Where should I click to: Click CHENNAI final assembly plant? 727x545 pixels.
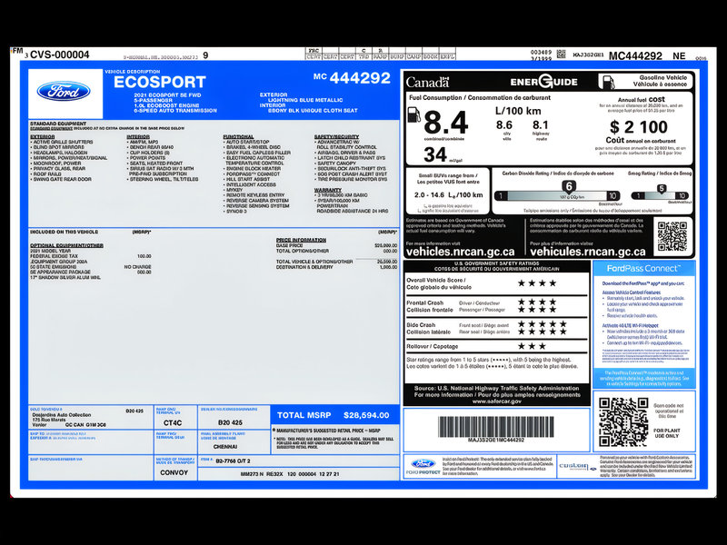pos(225,447)
